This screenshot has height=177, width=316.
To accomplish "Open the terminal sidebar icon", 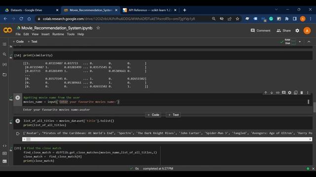I will point(4,161).
